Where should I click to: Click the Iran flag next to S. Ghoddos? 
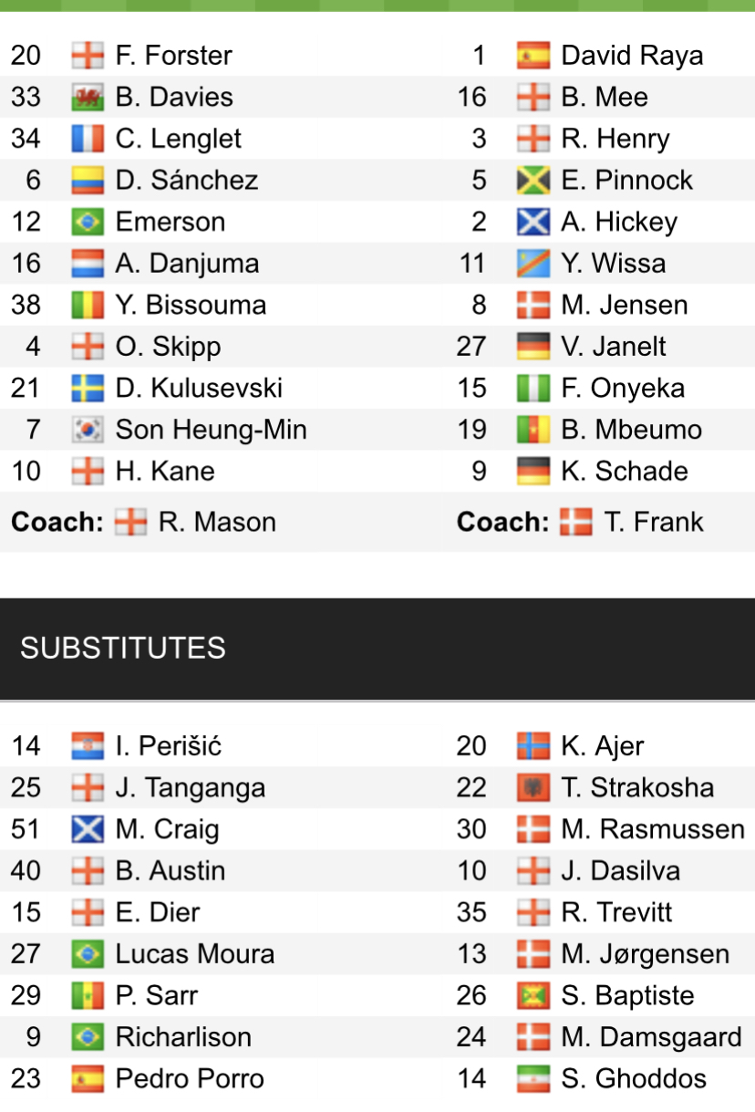click(533, 1079)
